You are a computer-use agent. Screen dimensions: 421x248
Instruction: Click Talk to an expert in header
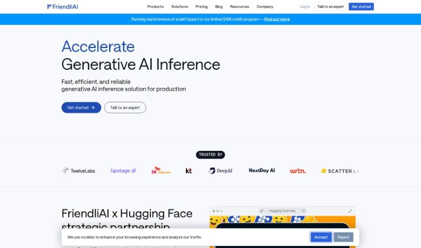tap(330, 6)
